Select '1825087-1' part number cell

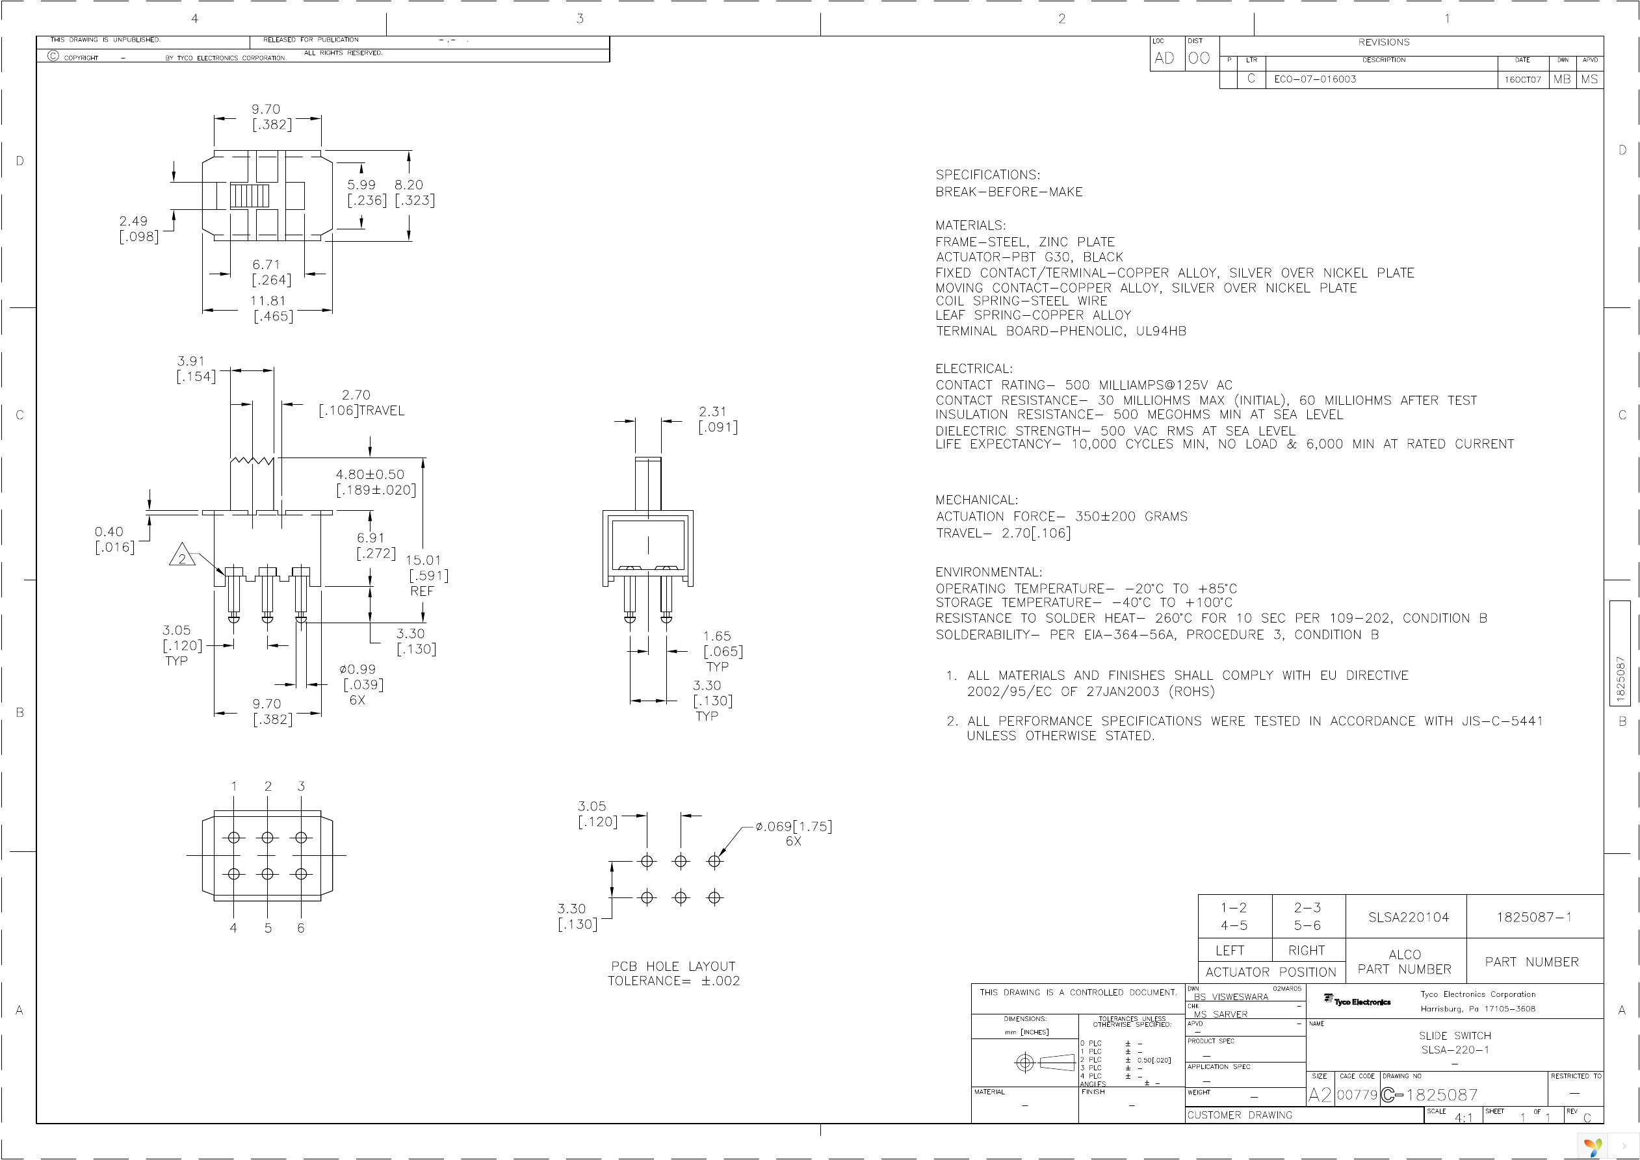point(1534,918)
